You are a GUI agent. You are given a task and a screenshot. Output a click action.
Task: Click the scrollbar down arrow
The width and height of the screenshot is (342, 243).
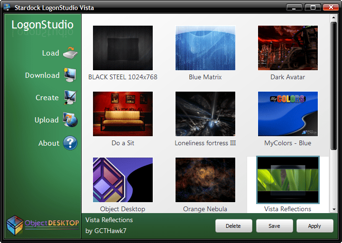click(333, 209)
